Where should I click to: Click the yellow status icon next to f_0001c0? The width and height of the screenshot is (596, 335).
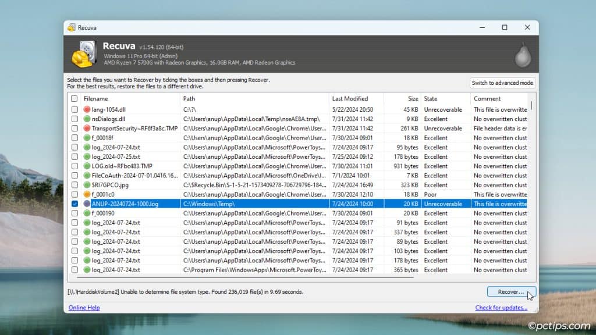coord(86,194)
